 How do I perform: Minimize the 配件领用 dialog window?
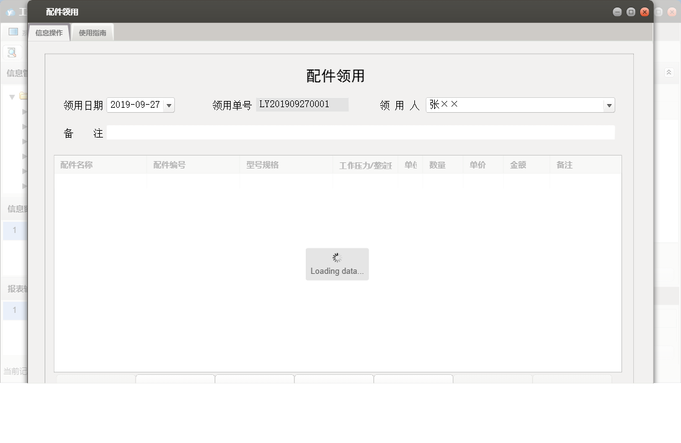point(616,11)
